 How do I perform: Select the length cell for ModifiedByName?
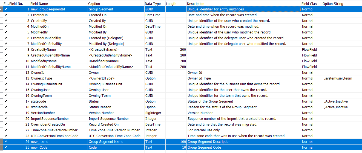click(176, 61)
